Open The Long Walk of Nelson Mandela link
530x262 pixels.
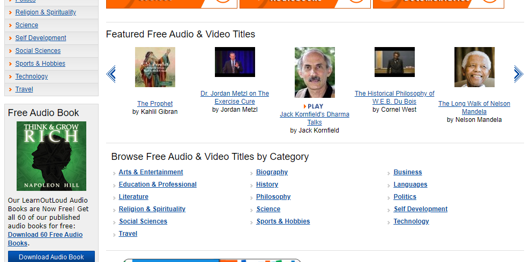(474, 107)
